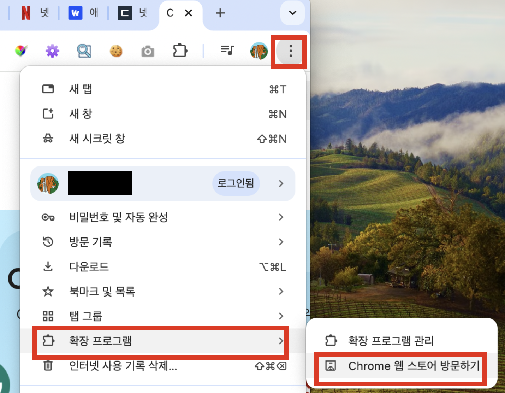Choose Chrome 웹 스토어 방문하기 in submenu
This screenshot has height=393, width=505.
pos(402,366)
